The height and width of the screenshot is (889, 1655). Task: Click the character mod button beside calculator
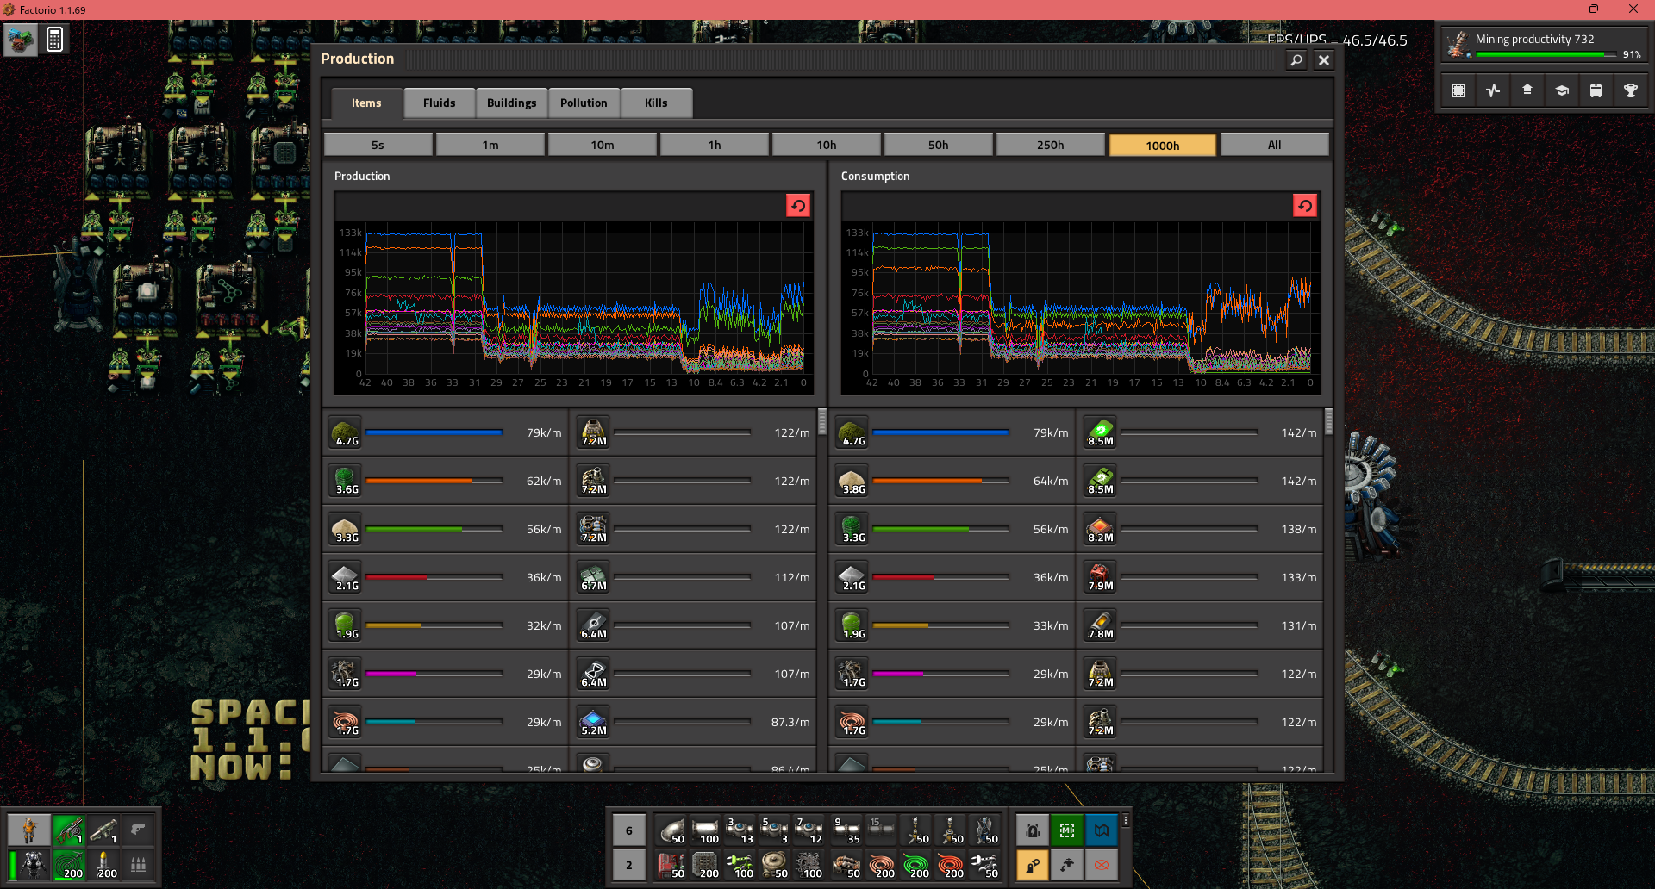pyautogui.click(x=21, y=40)
